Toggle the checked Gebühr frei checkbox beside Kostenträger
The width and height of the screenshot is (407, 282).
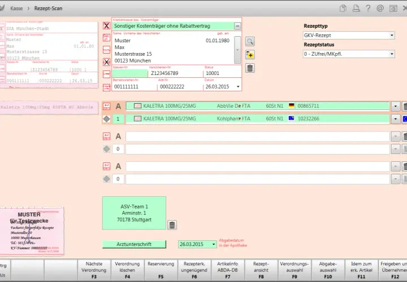pos(106,25)
